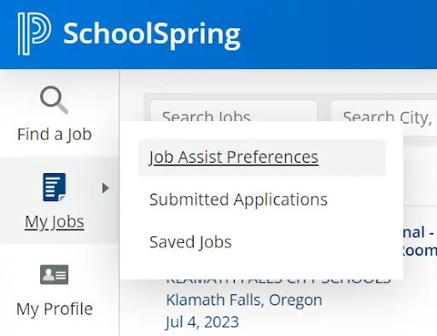Open the Find a Job label
This screenshot has width=437, height=336.
coord(55,135)
